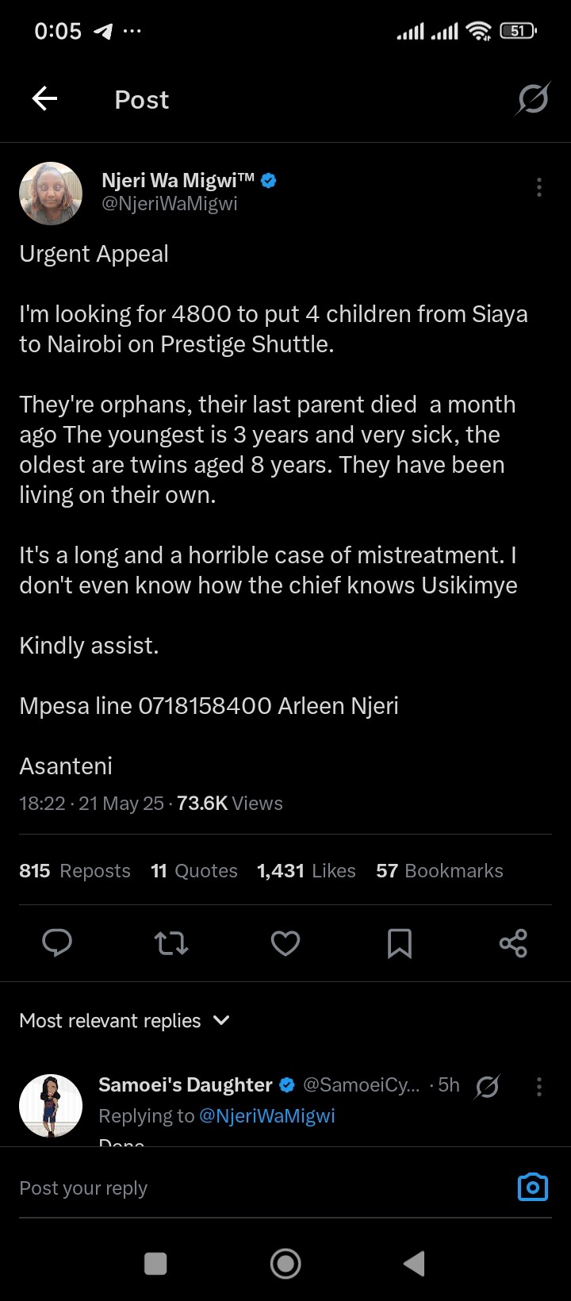571x1301 pixels.
Task: Open the 1,431 Likes list
Action: [306, 871]
